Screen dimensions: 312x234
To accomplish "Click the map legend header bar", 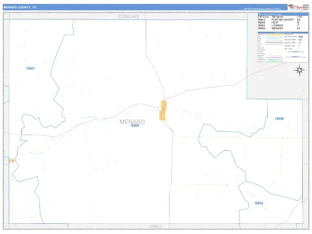I will (283, 33).
